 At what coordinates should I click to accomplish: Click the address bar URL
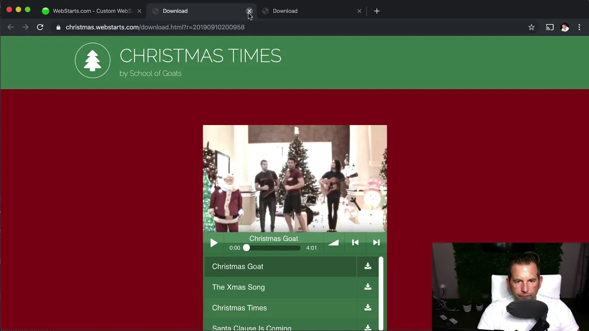pos(155,27)
